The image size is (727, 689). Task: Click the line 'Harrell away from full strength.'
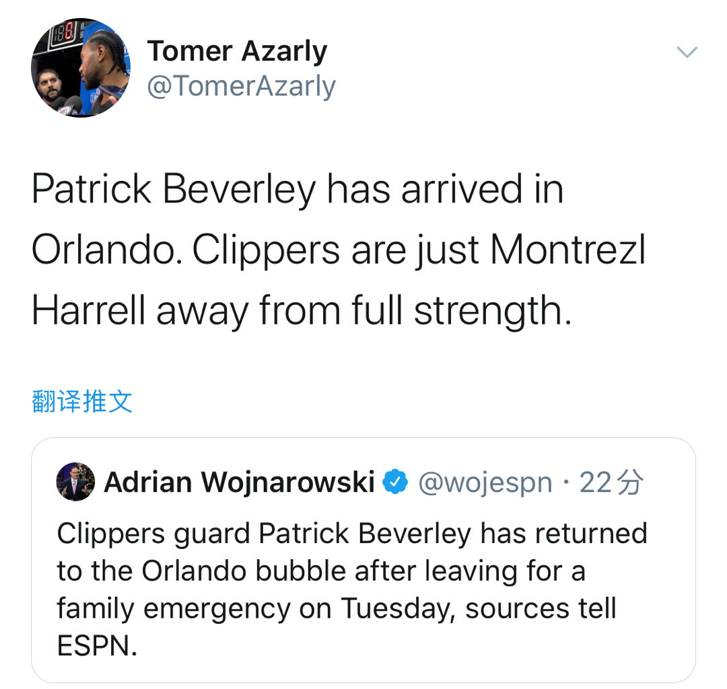click(301, 311)
